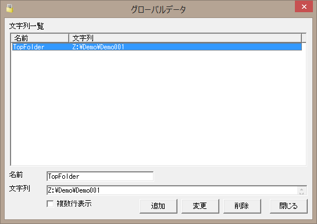This screenshot has height=224, width=317.
Task: Click the 追加 button
Action: coord(158,206)
